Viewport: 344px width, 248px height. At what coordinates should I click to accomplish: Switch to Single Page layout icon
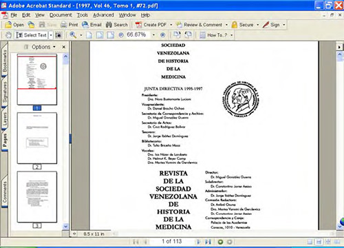(x=310, y=242)
